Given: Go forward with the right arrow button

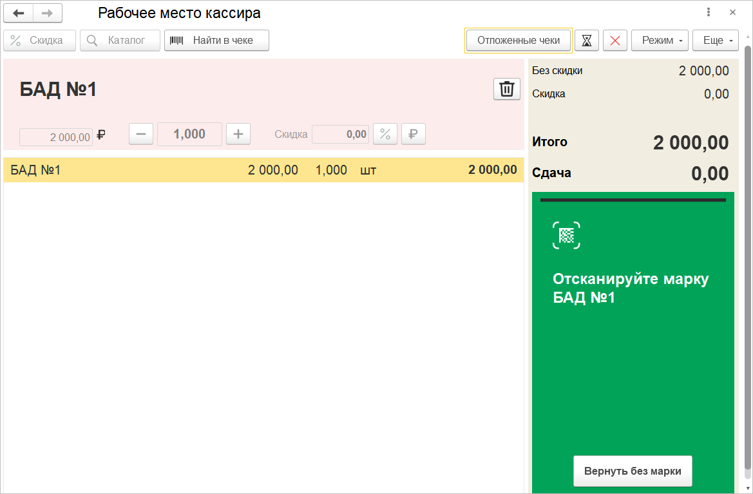Looking at the screenshot, I should click(x=48, y=13).
